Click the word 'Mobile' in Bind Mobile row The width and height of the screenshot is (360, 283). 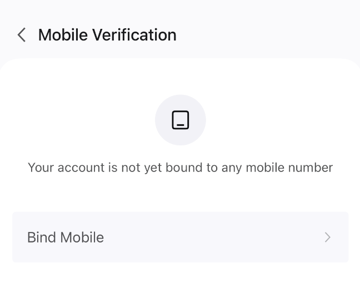click(82, 237)
